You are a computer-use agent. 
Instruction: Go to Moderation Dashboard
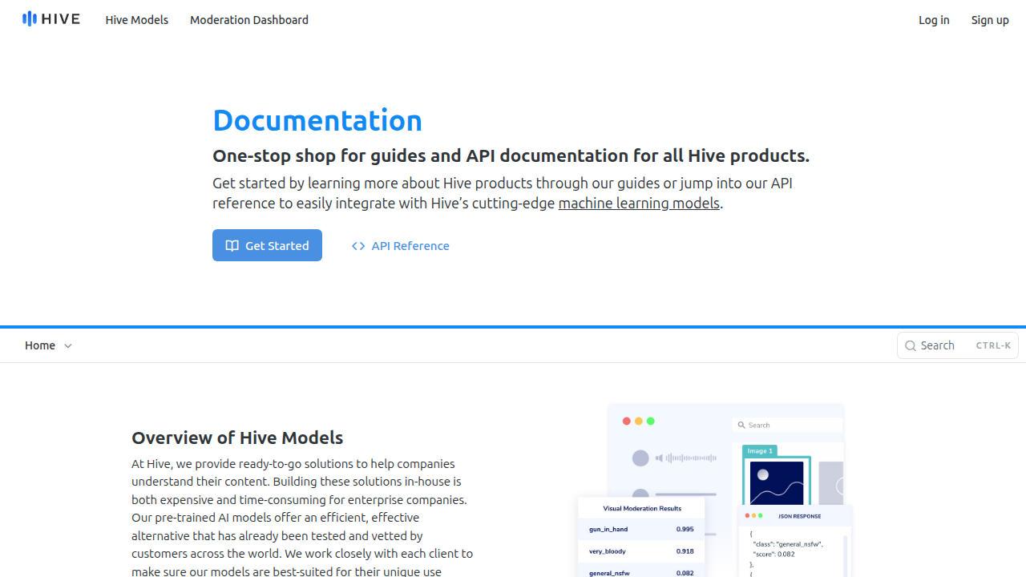249,20
